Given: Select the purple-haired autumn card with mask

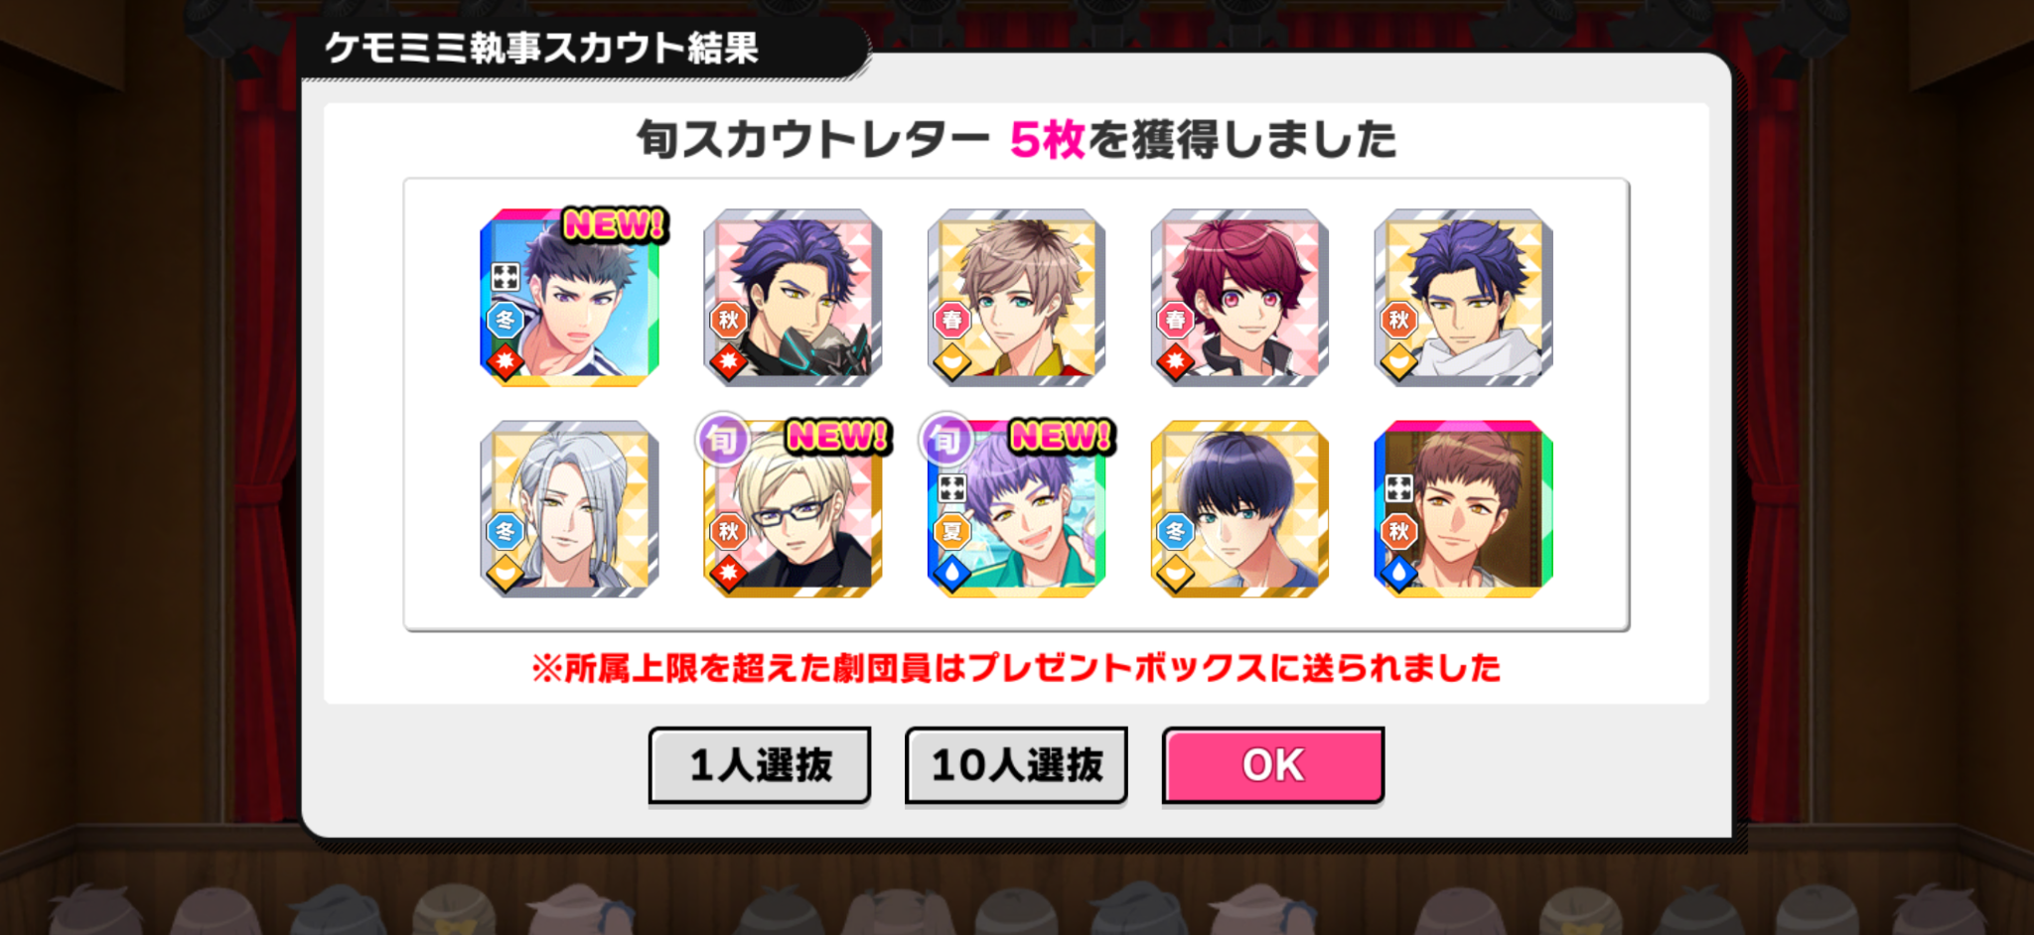Looking at the screenshot, I should pyautogui.click(x=793, y=297).
